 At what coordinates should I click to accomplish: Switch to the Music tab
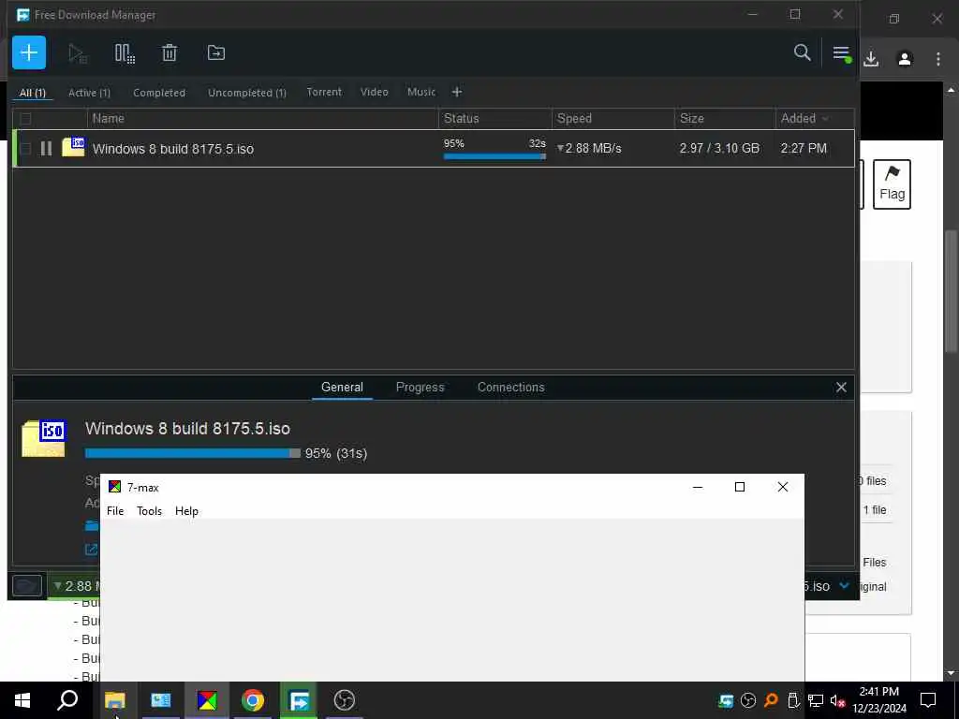click(421, 92)
